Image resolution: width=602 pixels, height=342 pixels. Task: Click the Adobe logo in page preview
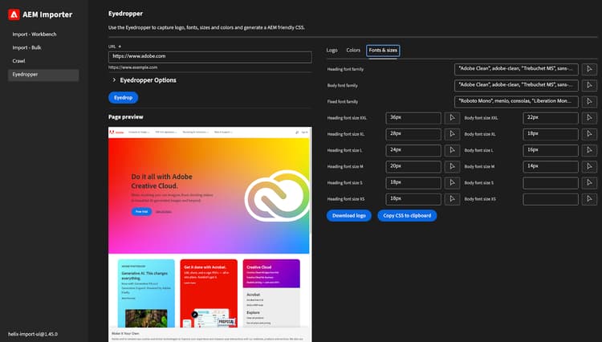116,132
